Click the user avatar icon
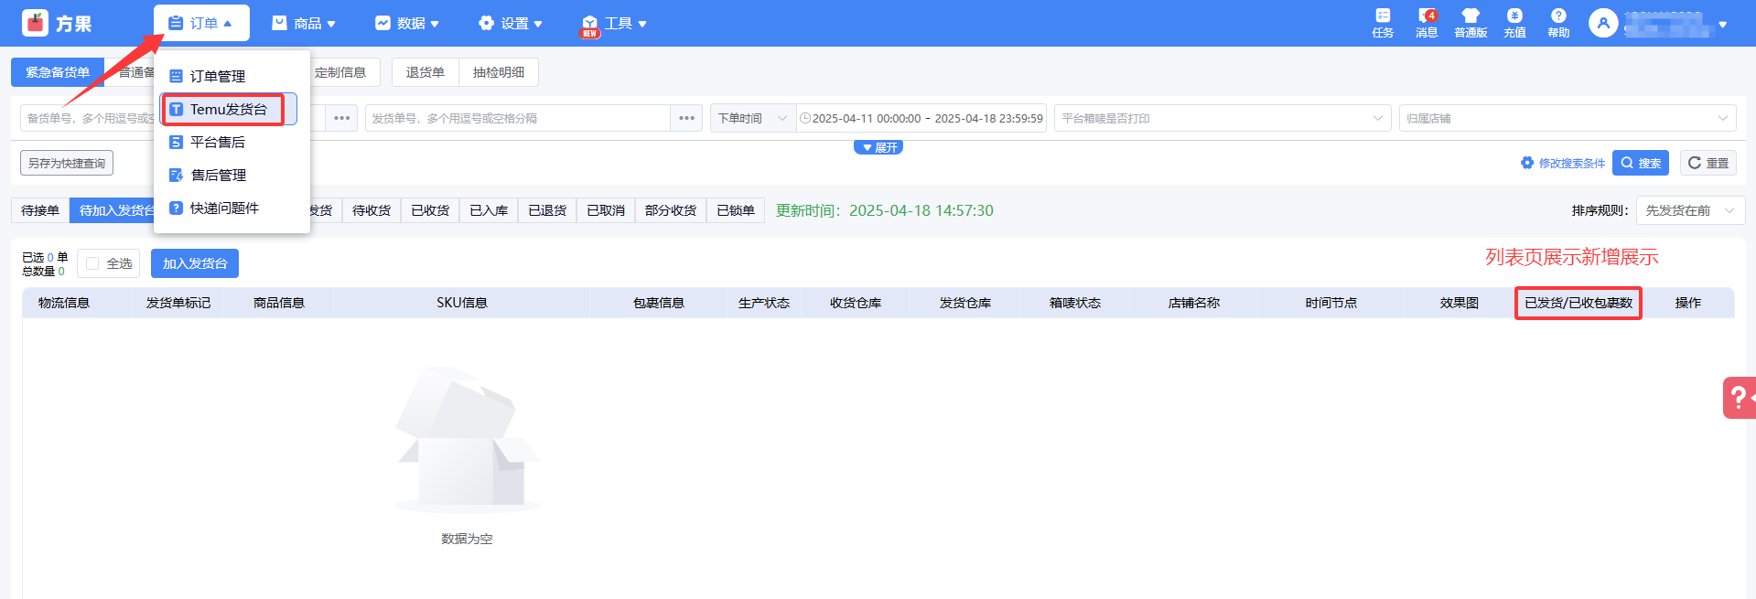The height and width of the screenshot is (599, 1756). pyautogui.click(x=1602, y=23)
